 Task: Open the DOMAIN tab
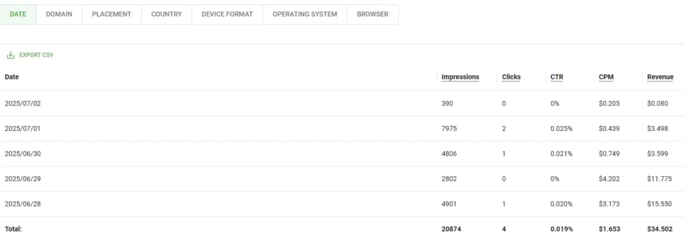[x=59, y=15]
